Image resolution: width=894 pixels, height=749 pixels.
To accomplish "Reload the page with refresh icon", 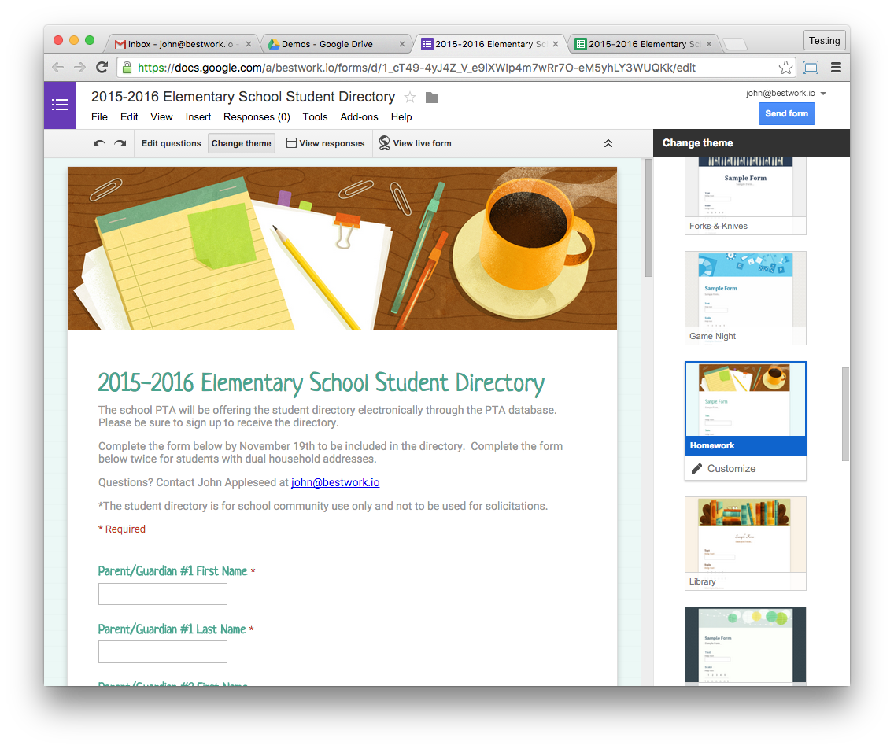I will 102,67.
